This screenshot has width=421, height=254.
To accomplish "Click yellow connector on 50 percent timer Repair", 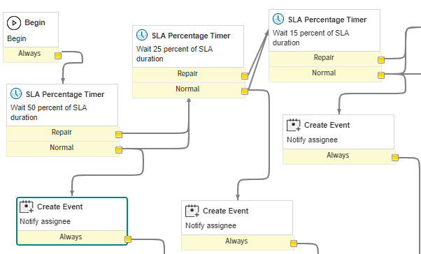I will coord(119,135).
